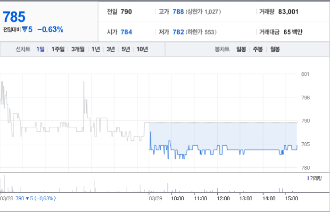Click the 시가 value 784
This screenshot has height=212, width=330.
click(x=126, y=32)
